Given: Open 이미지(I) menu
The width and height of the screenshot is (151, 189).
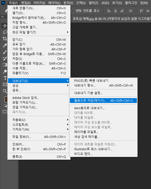Looking at the screenshot, I should (39, 3).
